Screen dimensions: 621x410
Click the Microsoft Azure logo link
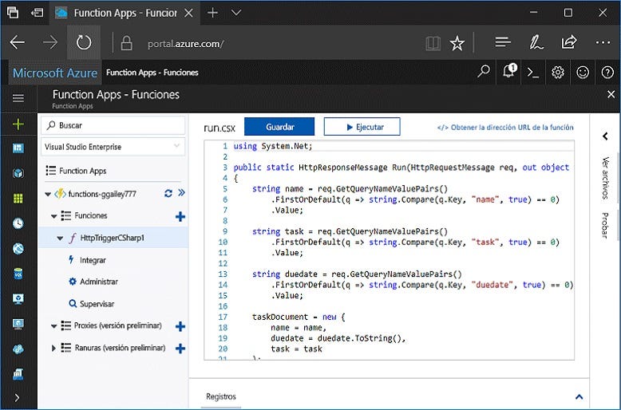coord(55,73)
